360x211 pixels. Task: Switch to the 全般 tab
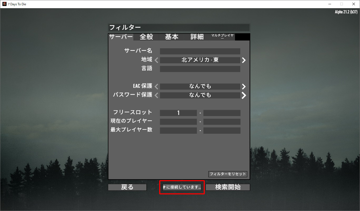146,37
